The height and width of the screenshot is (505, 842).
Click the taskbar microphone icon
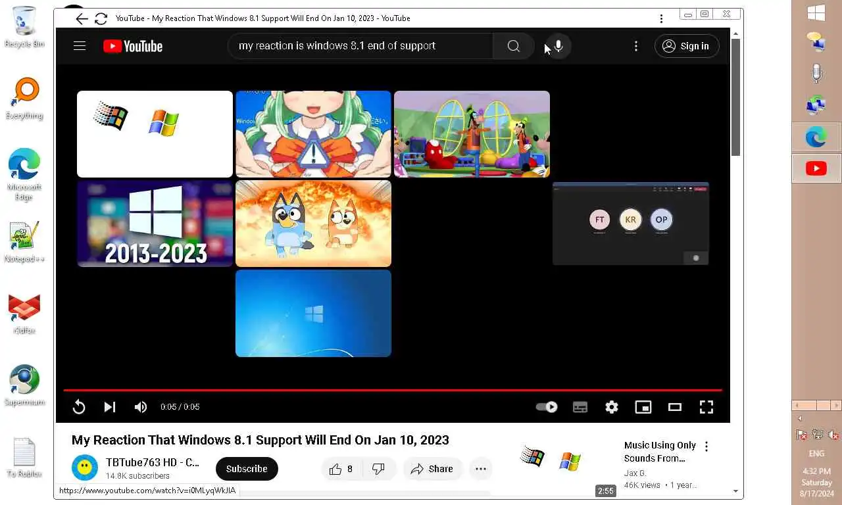point(816,73)
